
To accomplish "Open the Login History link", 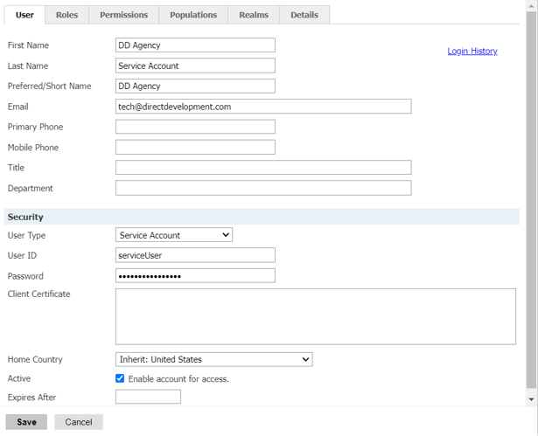I will tap(472, 52).
